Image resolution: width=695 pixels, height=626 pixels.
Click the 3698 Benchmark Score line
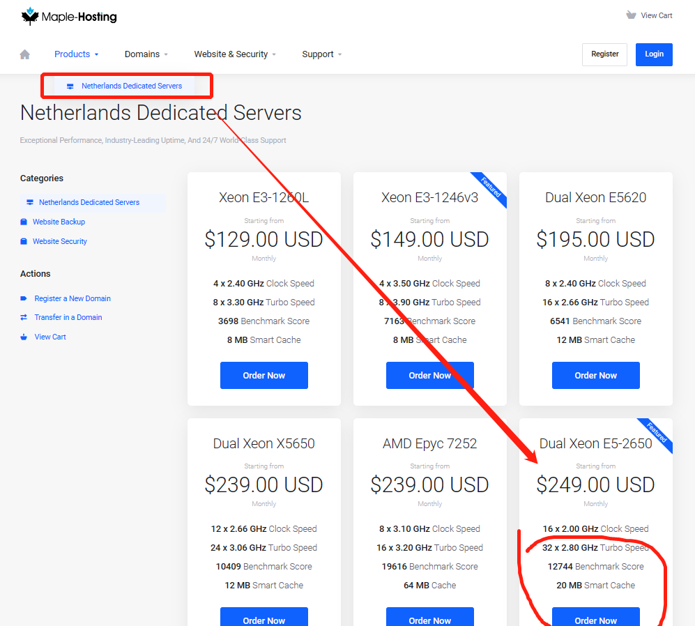pos(264,321)
